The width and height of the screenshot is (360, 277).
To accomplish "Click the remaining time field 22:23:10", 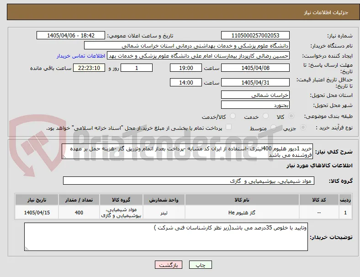I will point(89,68).
